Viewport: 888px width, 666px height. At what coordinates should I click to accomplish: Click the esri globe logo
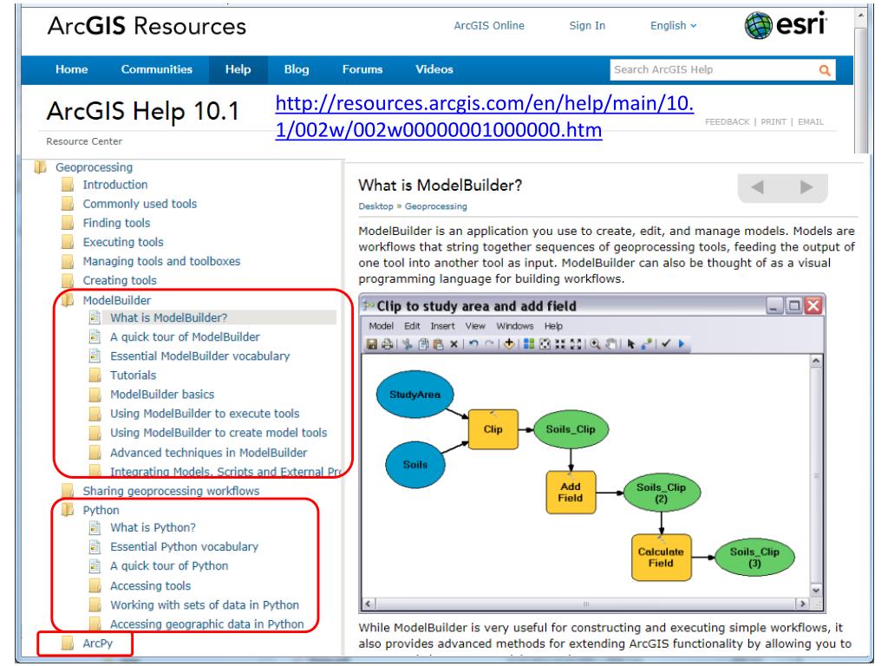(x=758, y=25)
